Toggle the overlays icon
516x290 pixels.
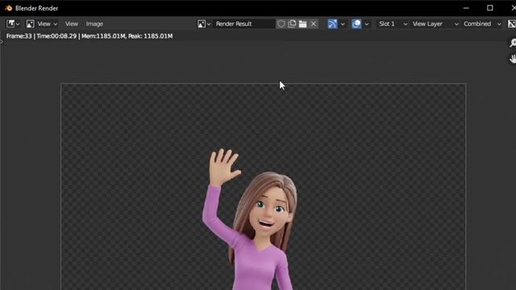tap(356, 23)
